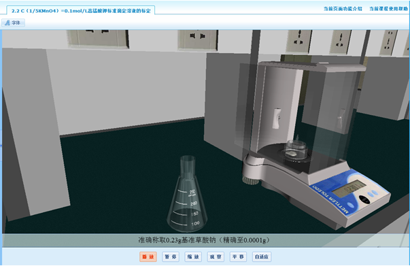
Task: Click the right sliding door handle of the balance
Action: pos(340,118)
